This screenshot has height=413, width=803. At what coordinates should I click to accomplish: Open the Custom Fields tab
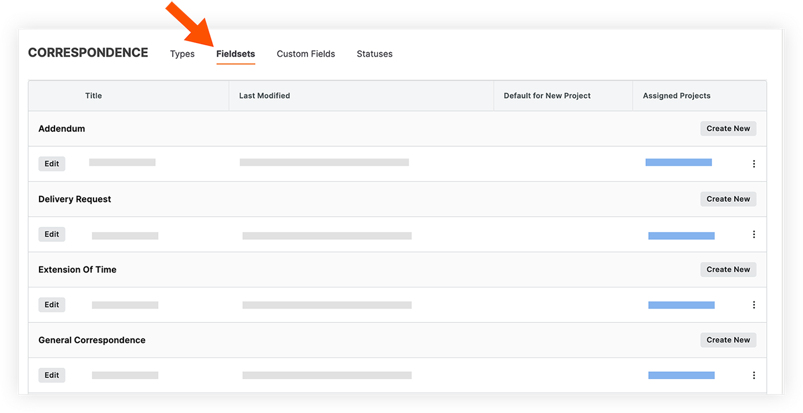pyautogui.click(x=305, y=53)
